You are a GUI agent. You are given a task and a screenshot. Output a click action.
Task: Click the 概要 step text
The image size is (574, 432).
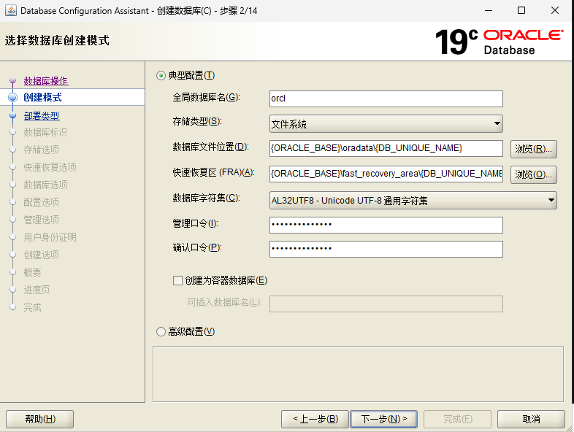(33, 272)
